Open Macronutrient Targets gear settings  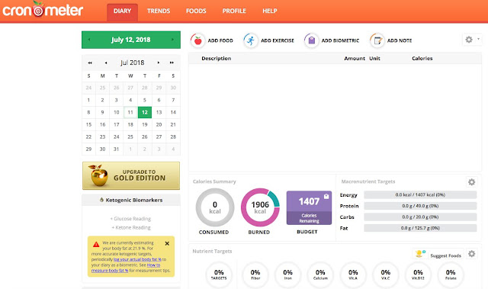(472, 182)
